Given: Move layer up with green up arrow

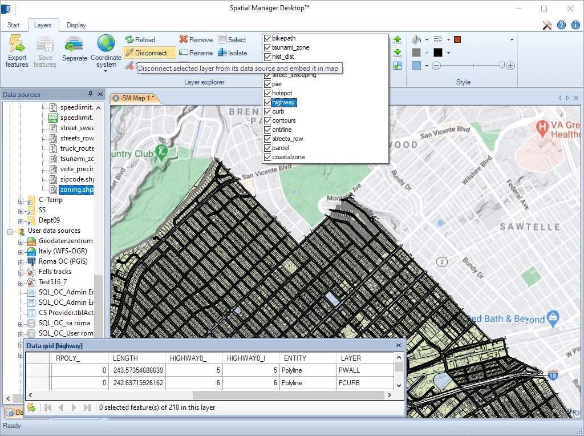Looking at the screenshot, I should point(398,39).
